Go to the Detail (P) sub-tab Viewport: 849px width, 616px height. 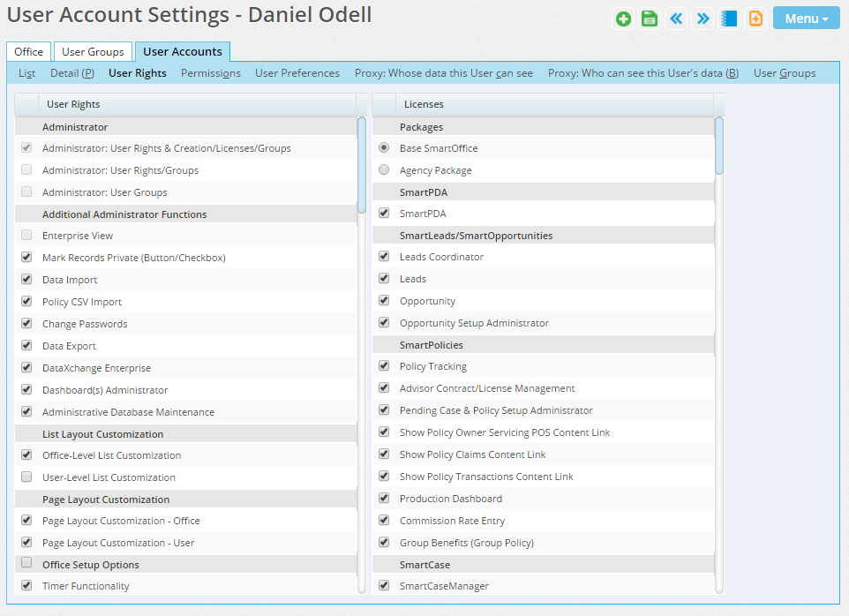pyautogui.click(x=72, y=73)
